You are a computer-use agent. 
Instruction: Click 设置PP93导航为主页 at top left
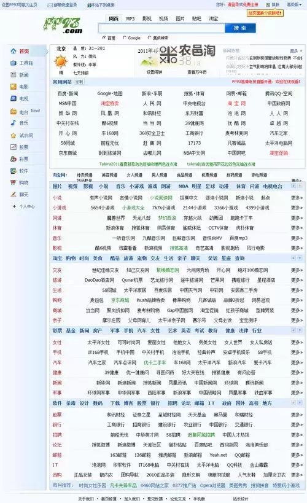[x=19, y=5]
